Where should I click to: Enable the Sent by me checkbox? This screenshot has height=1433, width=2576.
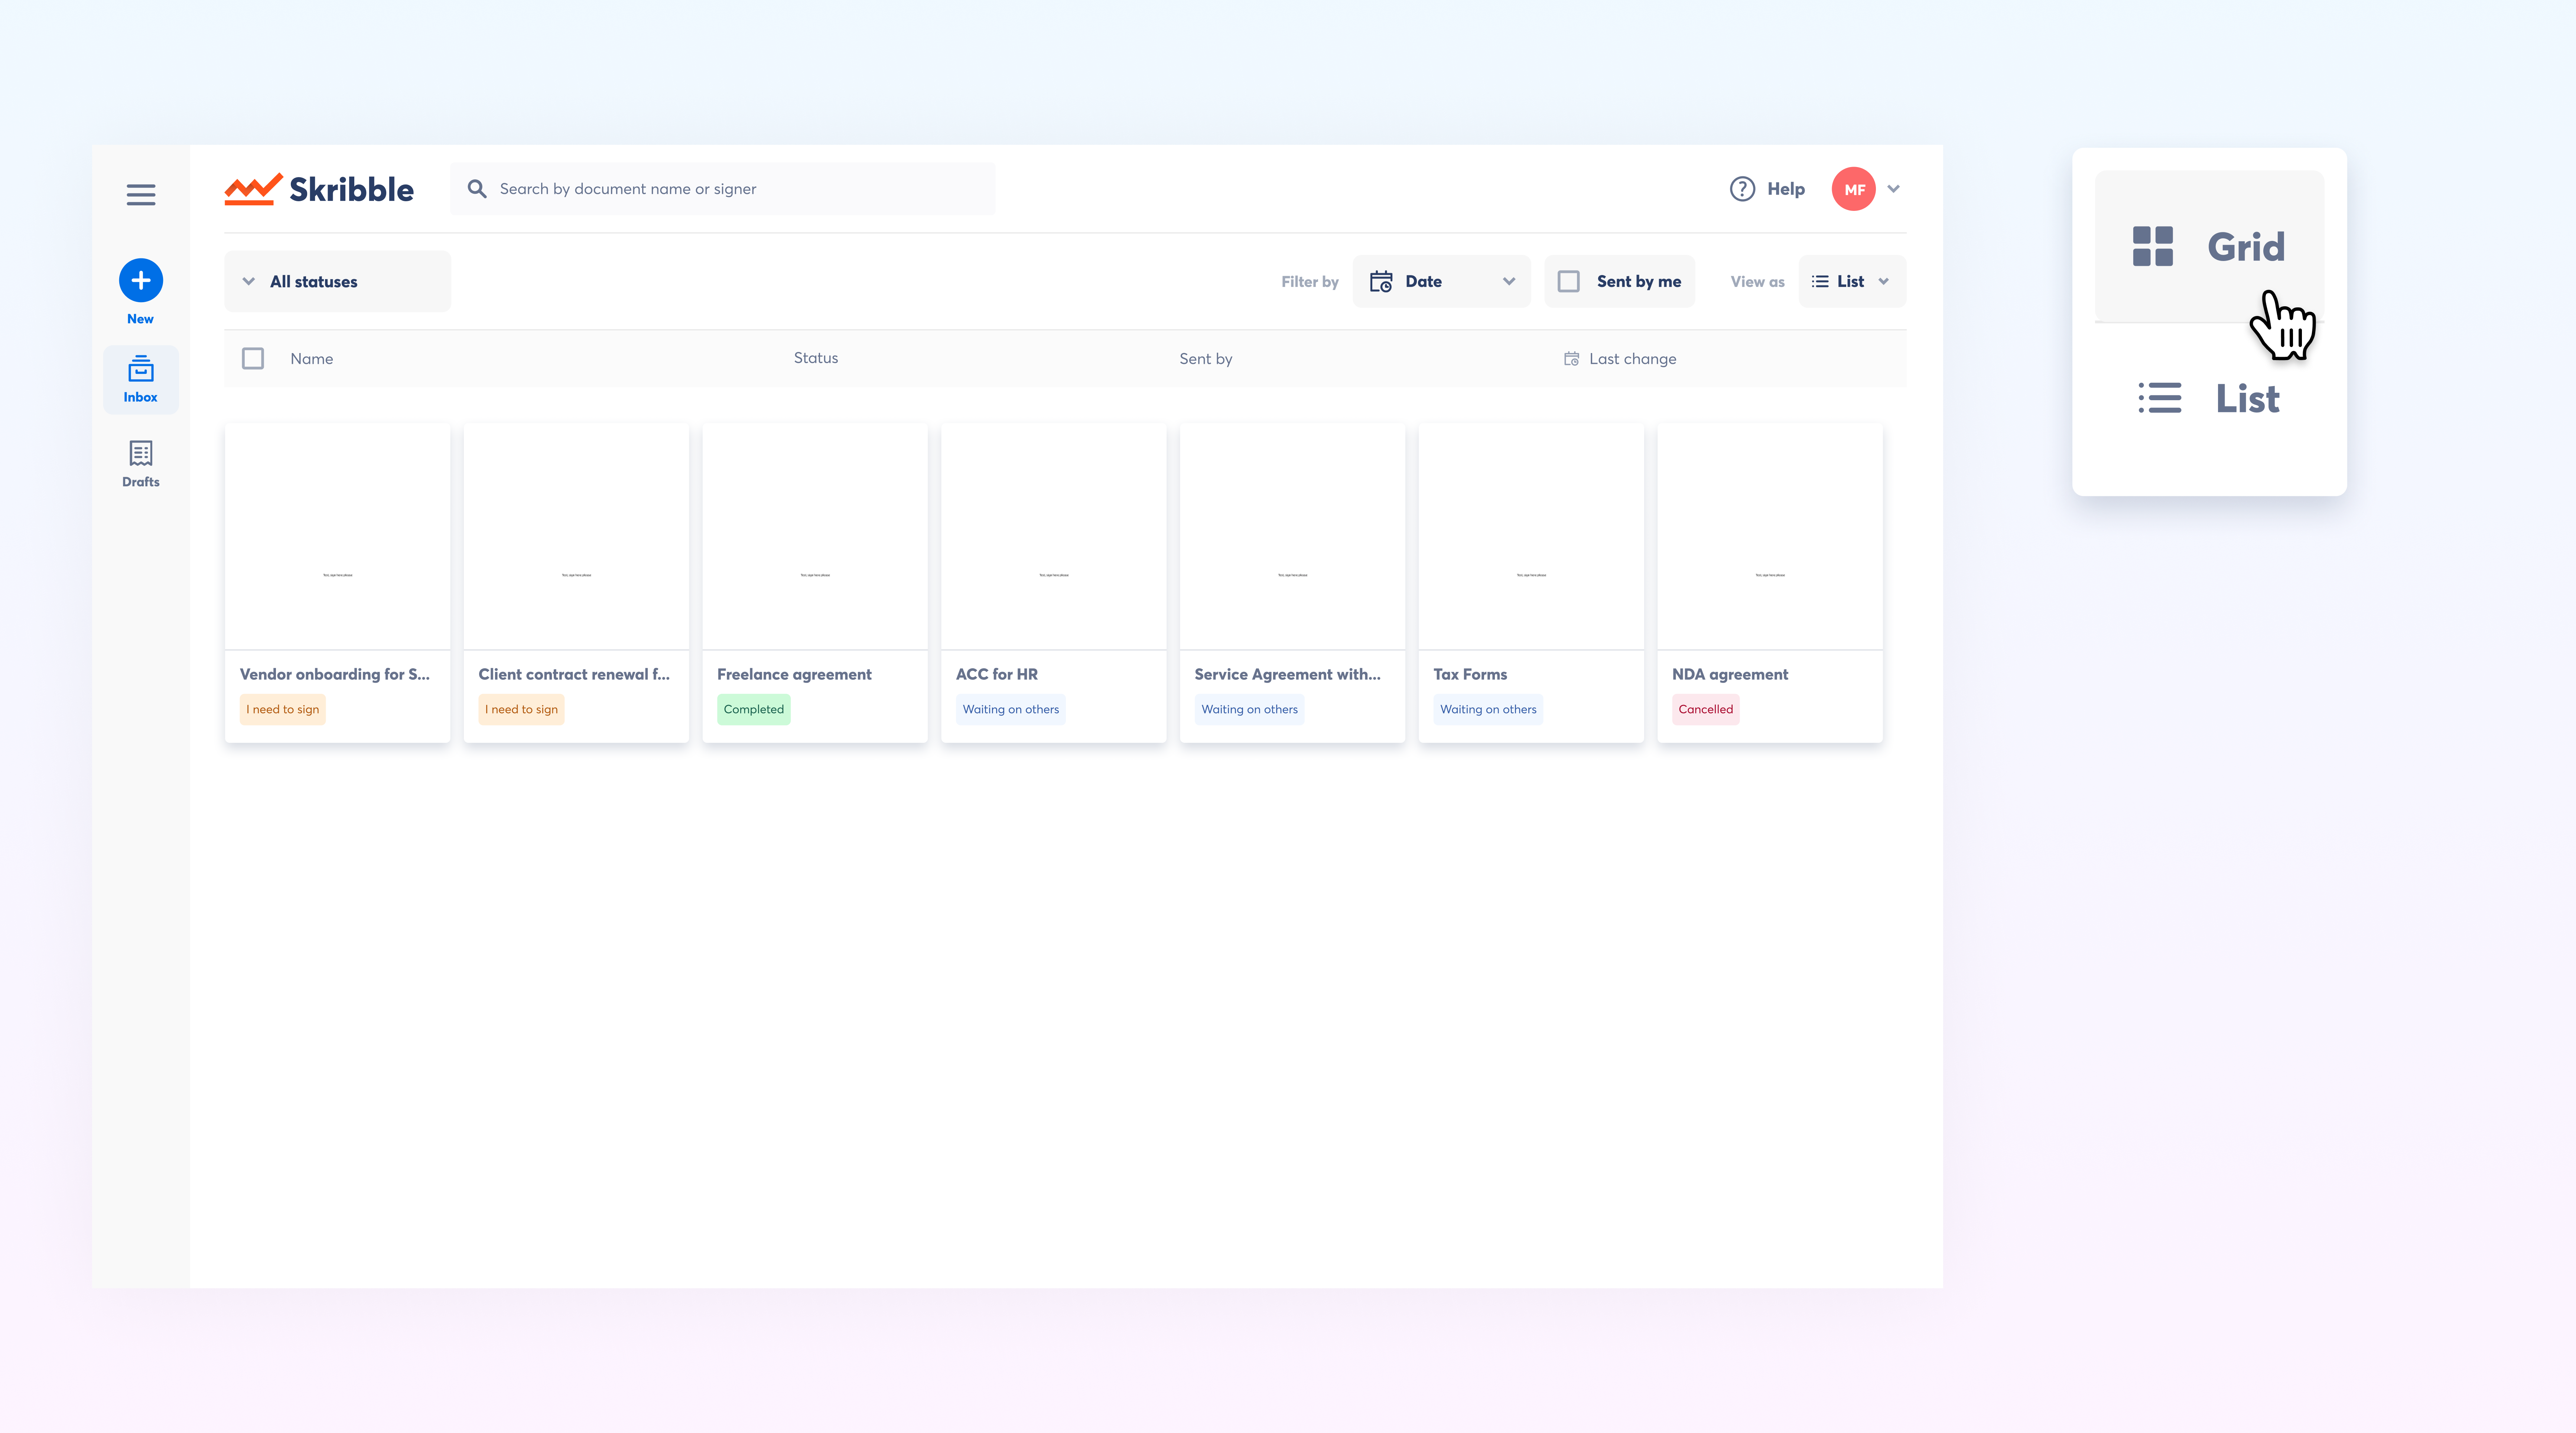(1569, 282)
